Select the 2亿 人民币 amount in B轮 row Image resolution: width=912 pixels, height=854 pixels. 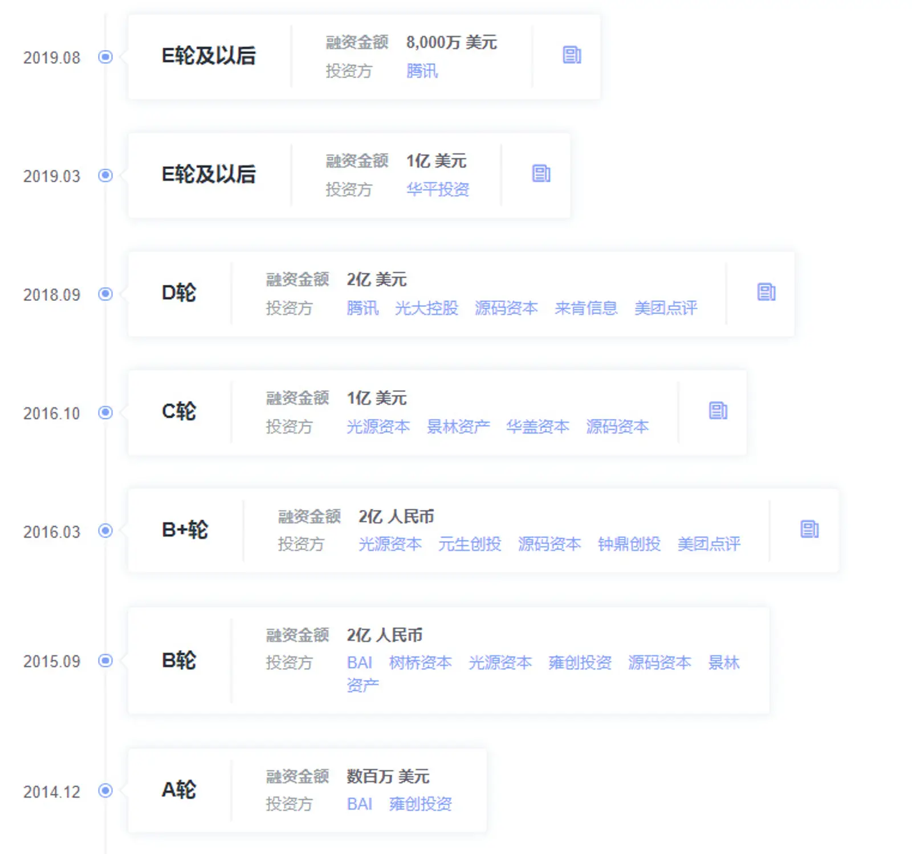coord(385,635)
